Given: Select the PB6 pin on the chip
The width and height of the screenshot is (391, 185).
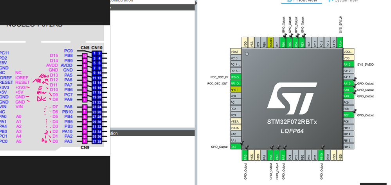Looking at the screenshot, I should pos(283,43).
